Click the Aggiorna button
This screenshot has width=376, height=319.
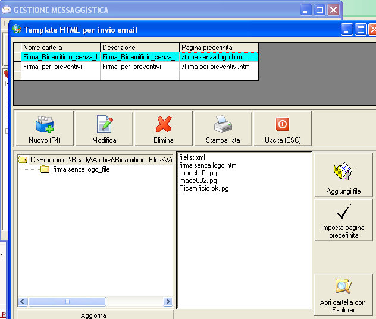coord(95,315)
